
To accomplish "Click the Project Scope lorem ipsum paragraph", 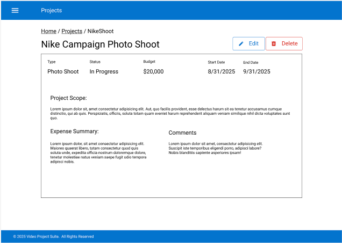I will pos(170,114).
